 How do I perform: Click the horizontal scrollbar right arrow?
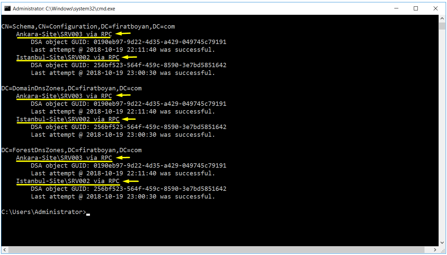click(435, 250)
